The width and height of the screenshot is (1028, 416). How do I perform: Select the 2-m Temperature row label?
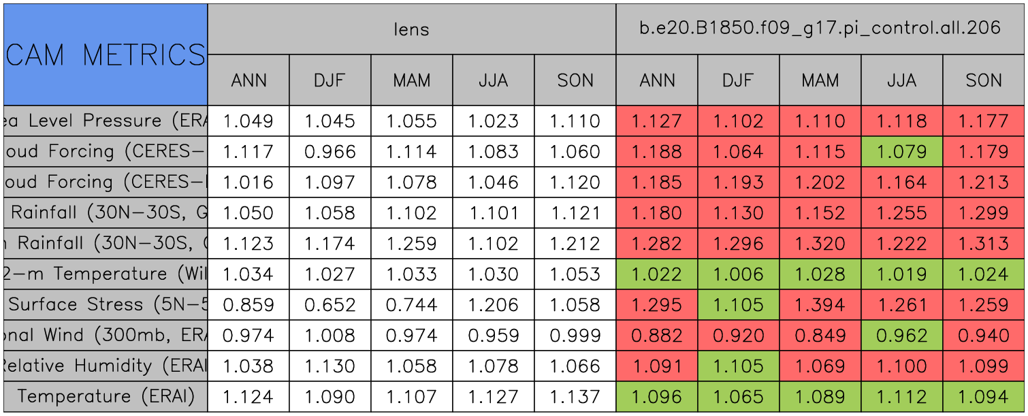click(x=106, y=274)
